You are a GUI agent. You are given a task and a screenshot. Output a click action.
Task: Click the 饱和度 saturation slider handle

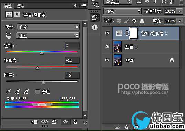[x=38, y=68]
